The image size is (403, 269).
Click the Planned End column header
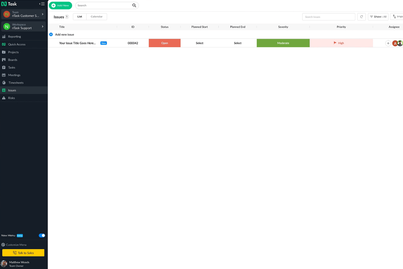[238, 27]
